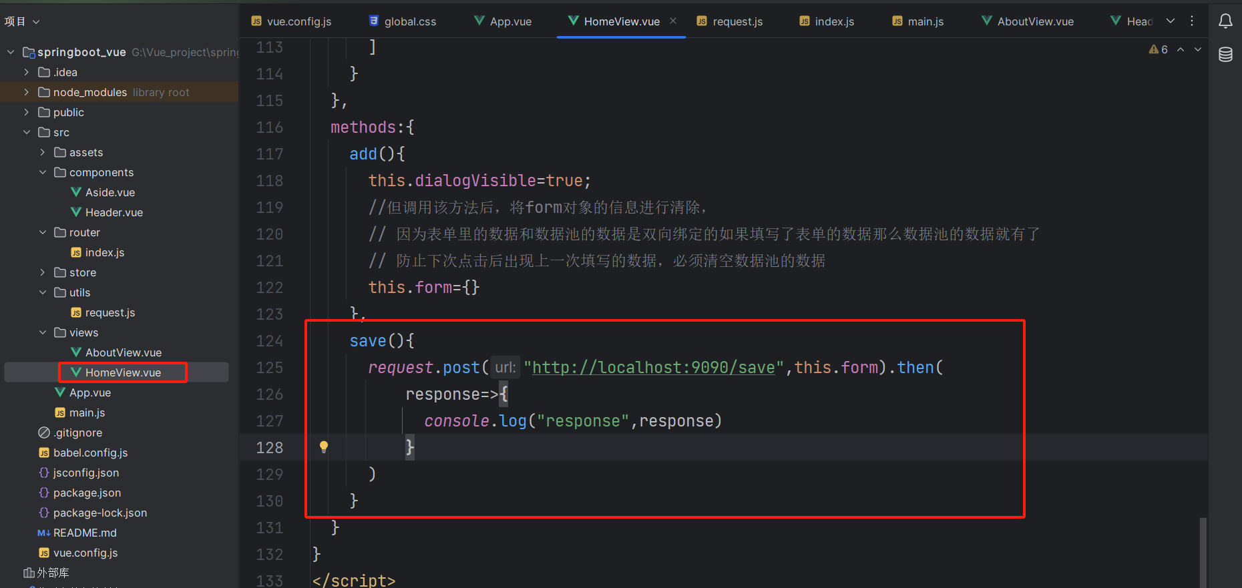Collapse the router folder
The width and height of the screenshot is (1242, 588).
43,232
